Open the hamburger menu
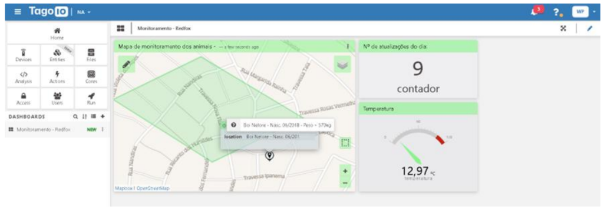Image resolution: width=604 pixels, height=212 pixels. point(18,12)
